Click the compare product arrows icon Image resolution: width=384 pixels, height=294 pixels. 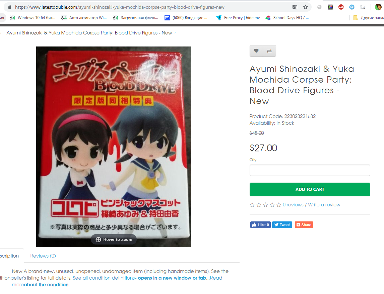(269, 51)
